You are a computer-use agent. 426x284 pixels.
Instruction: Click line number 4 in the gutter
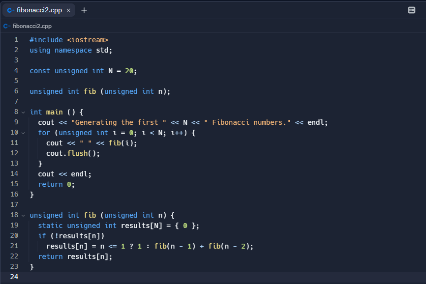pos(16,70)
